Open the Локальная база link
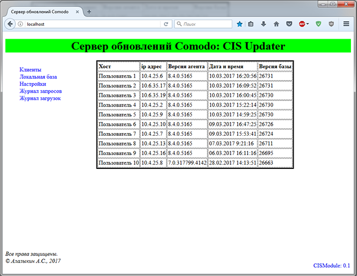357x276 pixels. click(38, 77)
